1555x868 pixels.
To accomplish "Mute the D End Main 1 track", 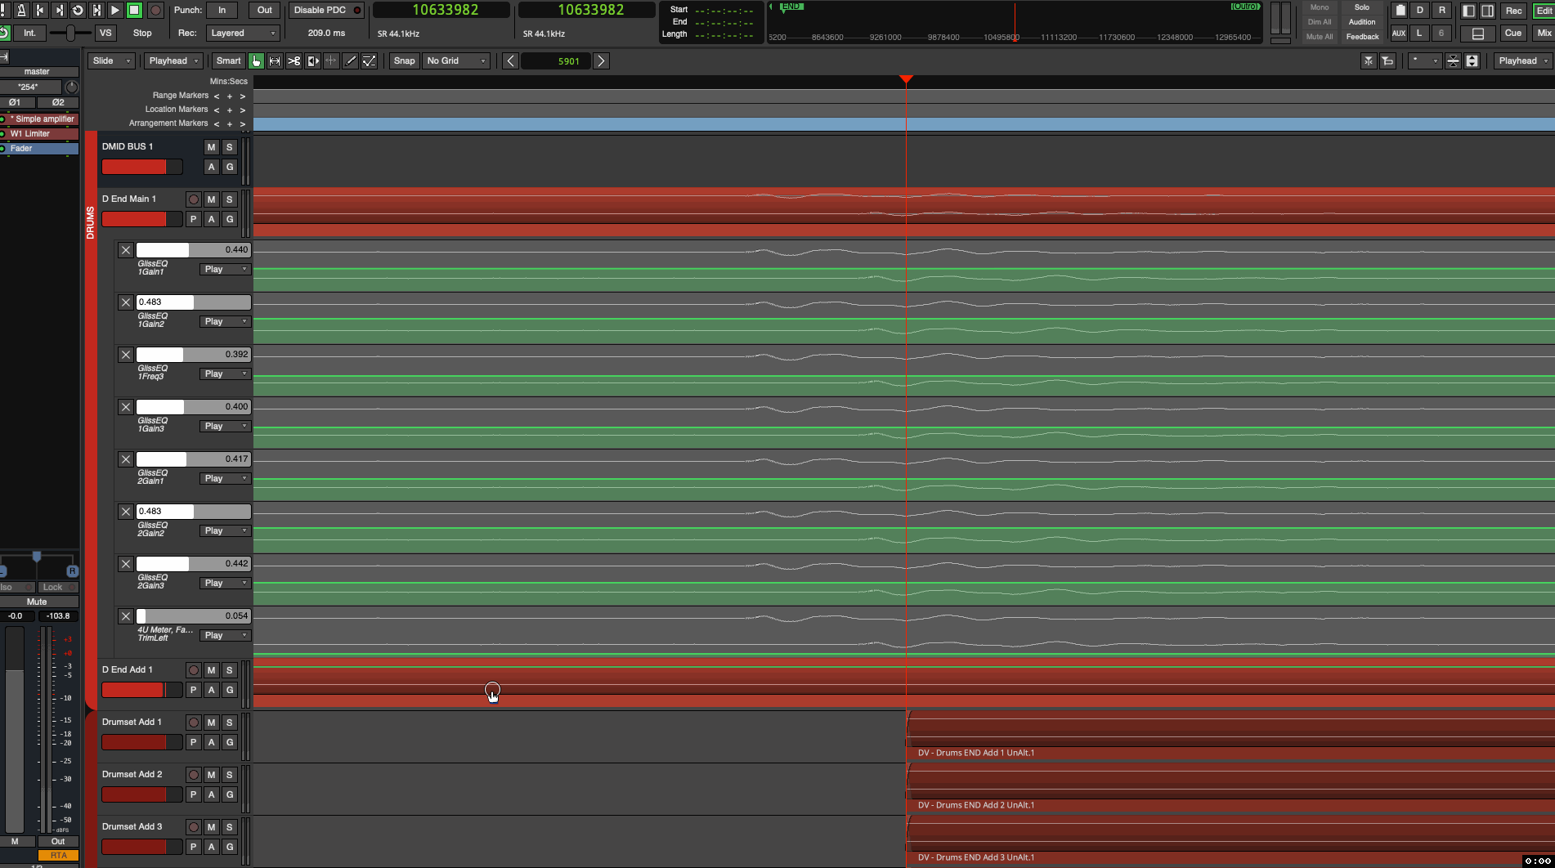I will 211,199.
